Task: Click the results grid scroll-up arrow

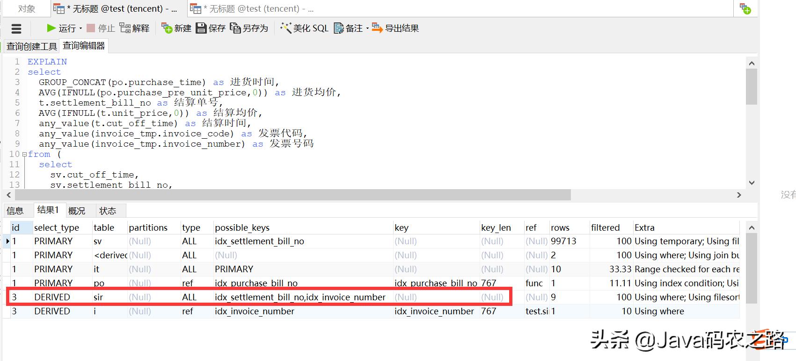Action: pyautogui.click(x=752, y=228)
